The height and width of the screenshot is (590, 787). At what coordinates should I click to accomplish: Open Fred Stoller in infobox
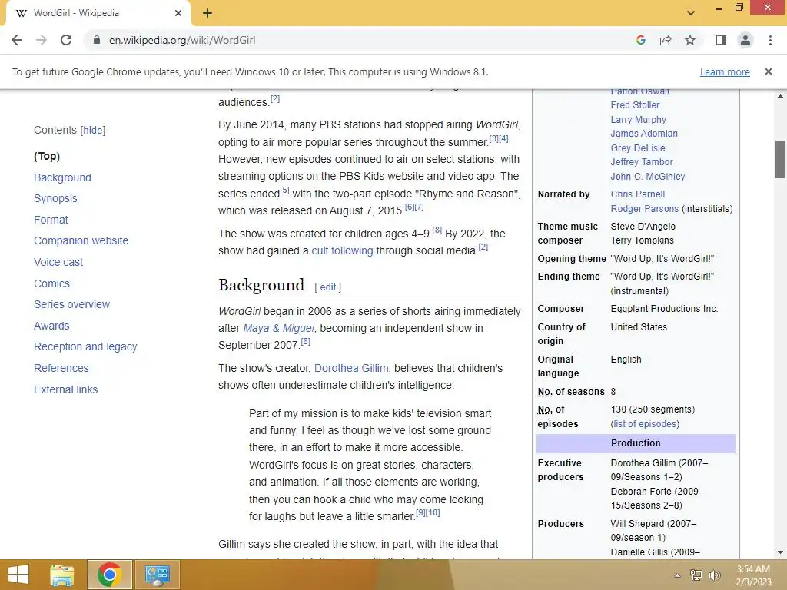635,105
